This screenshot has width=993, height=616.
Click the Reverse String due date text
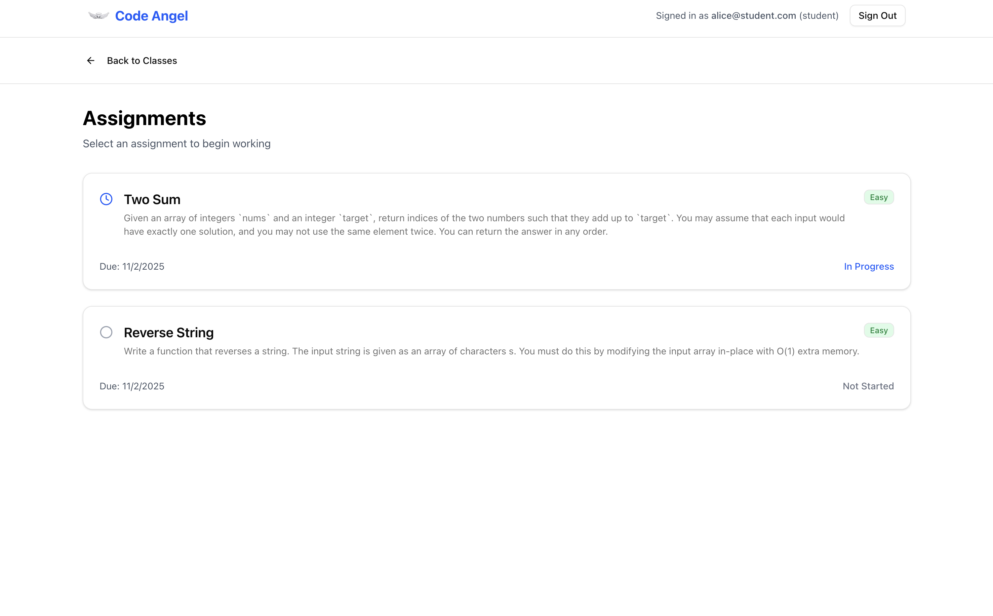[x=132, y=386]
